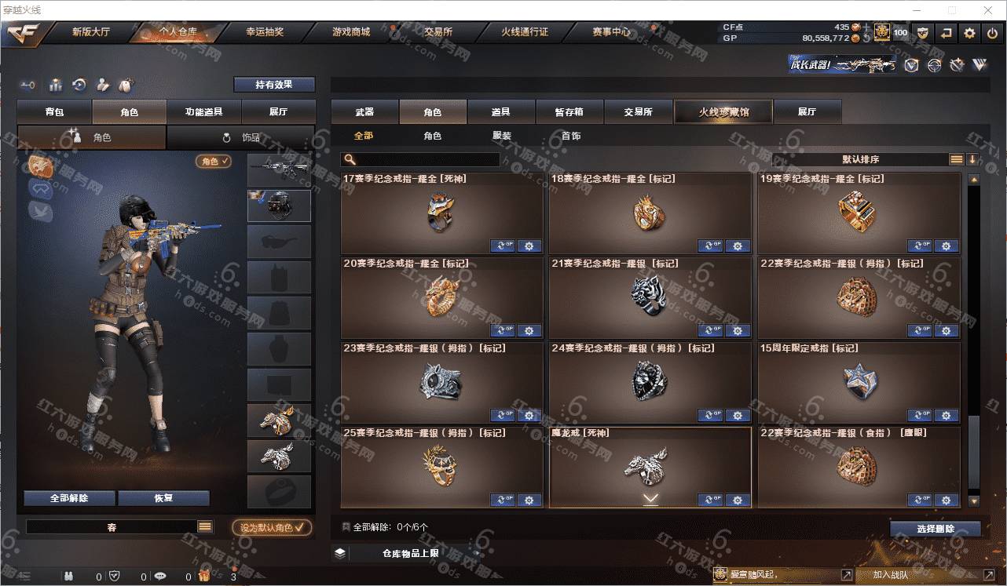Open the settings gear in top bar
1007x586 pixels.
[x=970, y=33]
